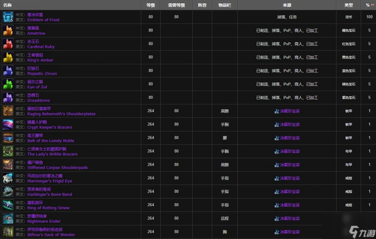Click the 物品栏 column header
The height and width of the screenshot is (239, 376).
225,5
